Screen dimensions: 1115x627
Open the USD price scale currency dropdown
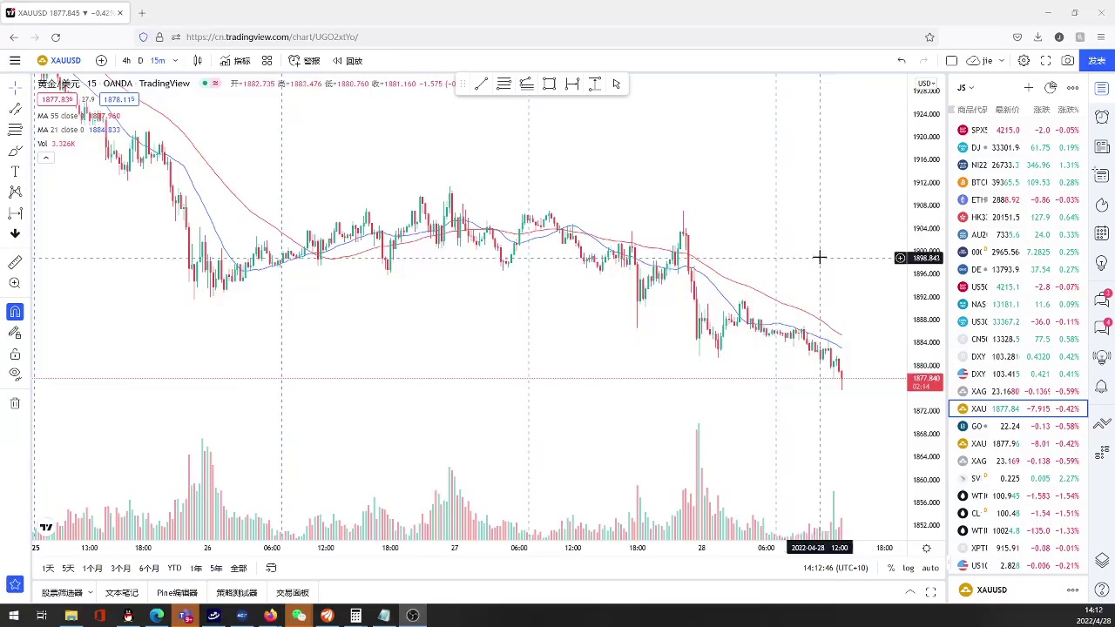[x=925, y=84]
